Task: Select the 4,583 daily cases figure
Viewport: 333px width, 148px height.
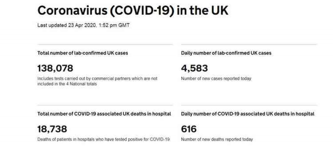Action: pos(194,69)
